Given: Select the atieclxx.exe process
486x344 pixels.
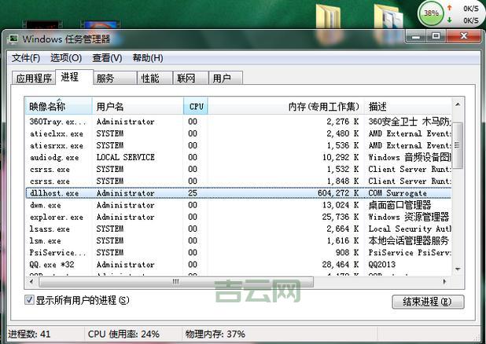Looking at the screenshot, I should point(238,134).
